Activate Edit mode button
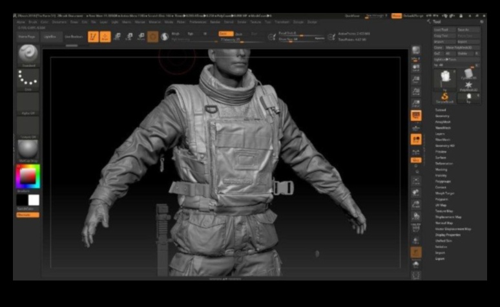The width and height of the screenshot is (500, 307). tap(92, 37)
